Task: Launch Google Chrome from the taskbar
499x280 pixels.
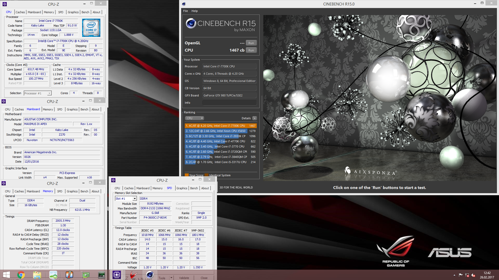Action: (21, 275)
